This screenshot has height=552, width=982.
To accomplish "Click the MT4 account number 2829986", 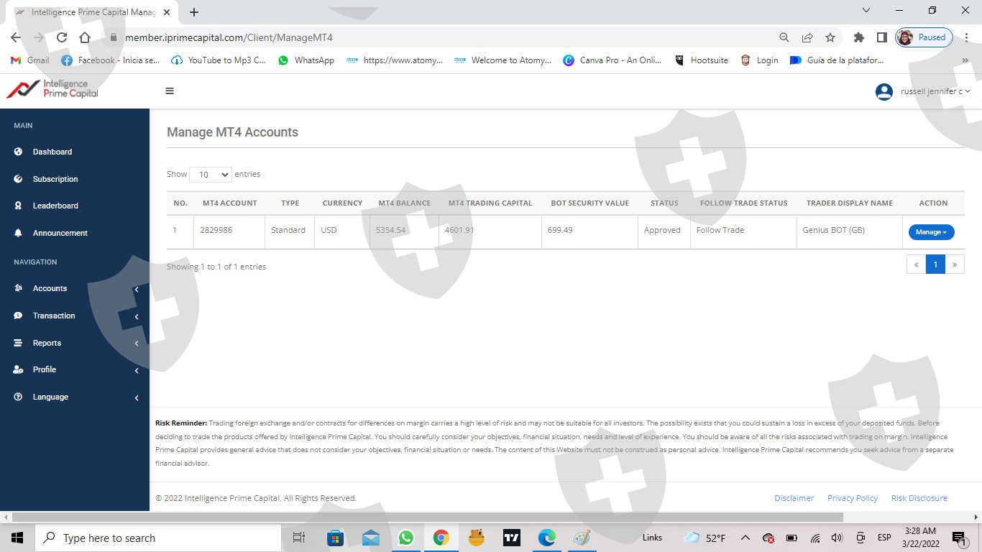I will [x=218, y=230].
